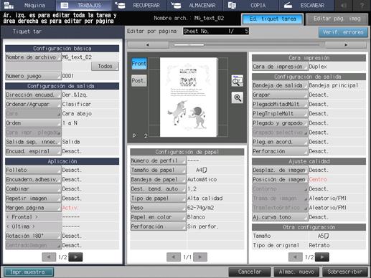Image resolution: width=371 pixels, height=278 pixels.
Task: Open the Folleto setting
Action: pyautogui.click(x=33, y=170)
